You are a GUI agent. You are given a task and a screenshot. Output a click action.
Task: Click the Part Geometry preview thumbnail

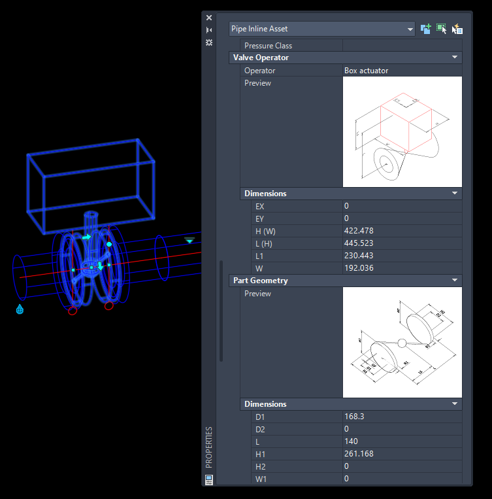click(x=402, y=343)
